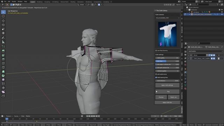Viewport: 224px width, 126px height.
Task: Enable the add subdivisions checkbox
Action: (x=156, y=74)
